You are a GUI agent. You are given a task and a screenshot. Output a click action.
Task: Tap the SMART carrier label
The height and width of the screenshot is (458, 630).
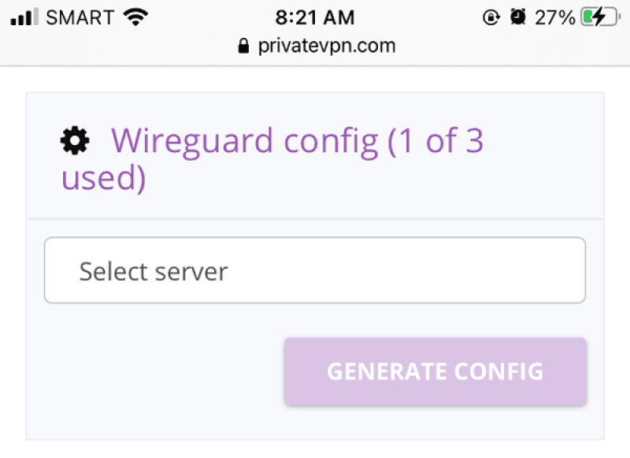click(80, 17)
